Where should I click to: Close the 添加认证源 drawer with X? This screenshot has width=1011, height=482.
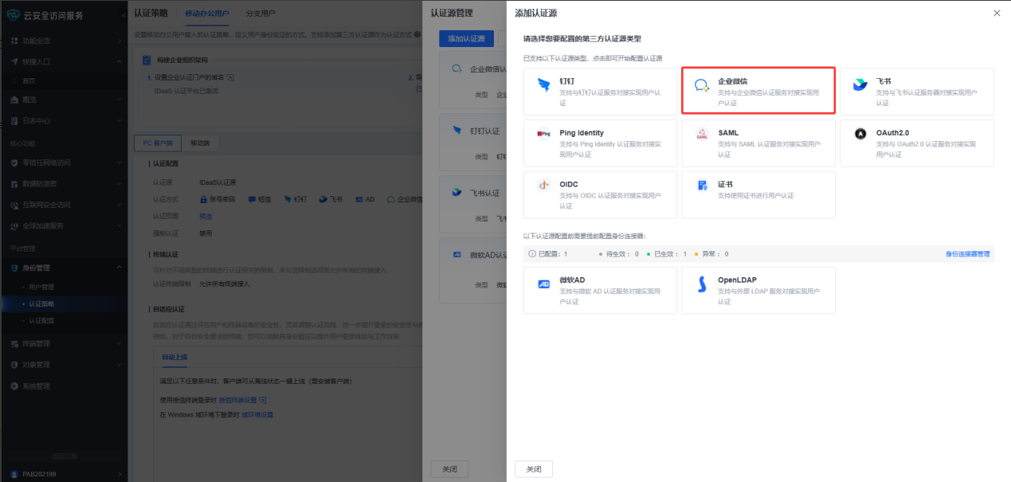point(997,13)
